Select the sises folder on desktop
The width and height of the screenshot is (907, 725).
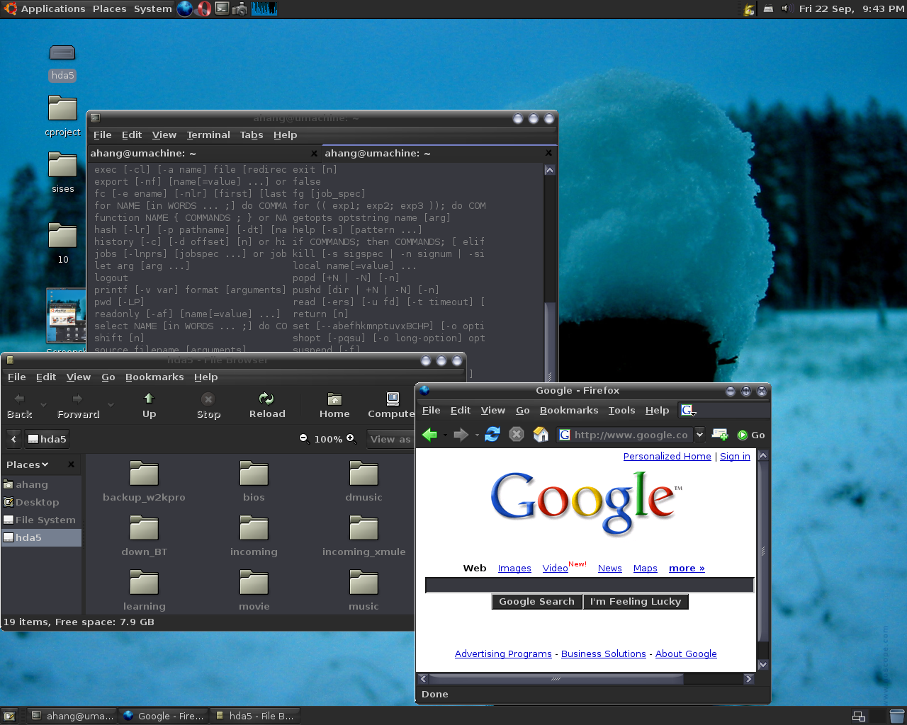coord(62,173)
